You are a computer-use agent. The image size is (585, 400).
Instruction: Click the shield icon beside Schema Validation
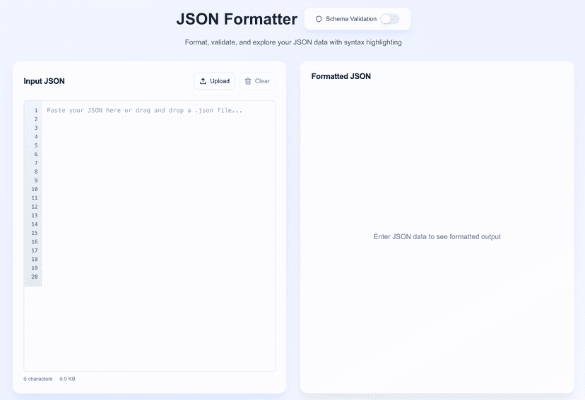(x=319, y=19)
